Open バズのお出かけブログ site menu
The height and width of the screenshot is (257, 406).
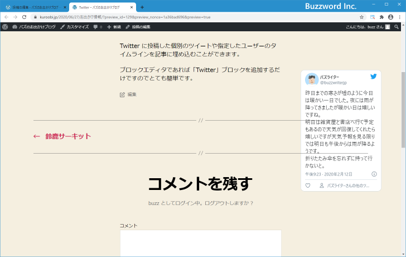34,27
